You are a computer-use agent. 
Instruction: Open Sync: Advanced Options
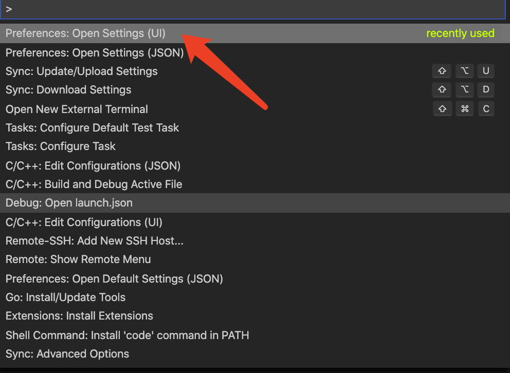255,354
